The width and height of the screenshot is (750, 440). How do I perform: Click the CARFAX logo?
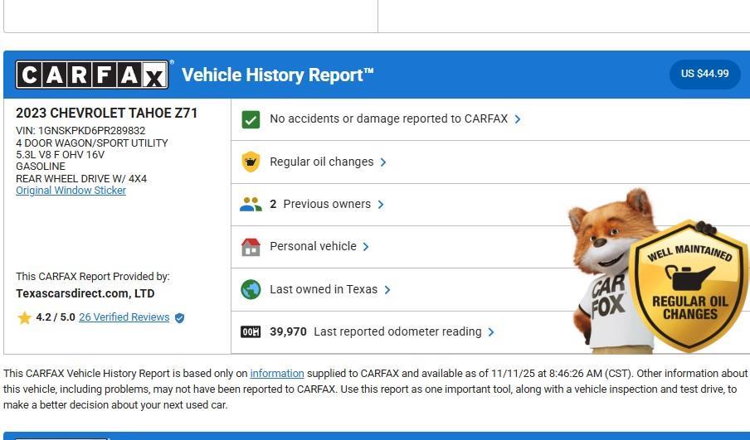point(92,75)
